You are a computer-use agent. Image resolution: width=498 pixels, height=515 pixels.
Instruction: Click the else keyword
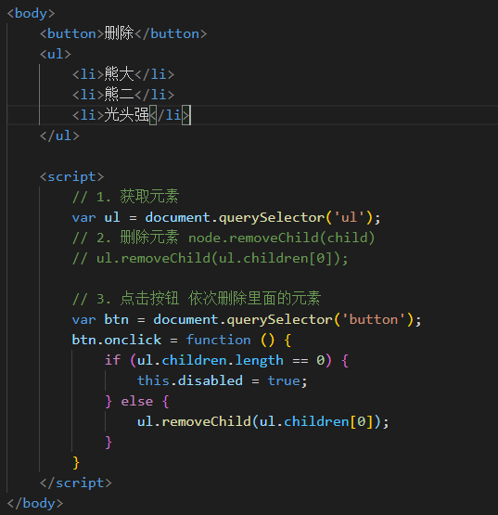(x=137, y=401)
